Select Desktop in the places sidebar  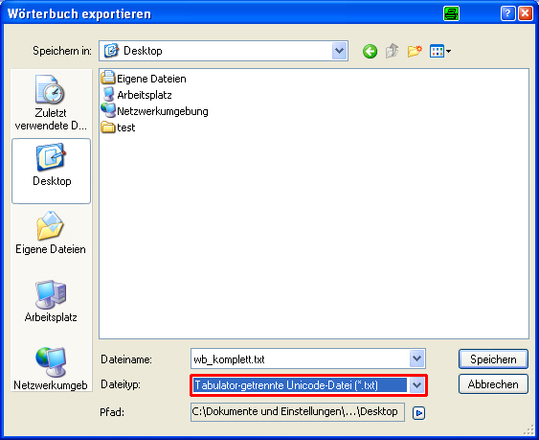(x=51, y=171)
